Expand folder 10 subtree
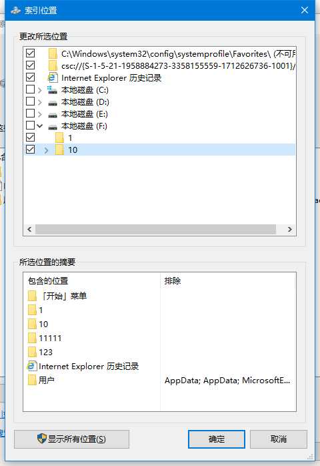Screen dimensions: 320x466 point(46,150)
